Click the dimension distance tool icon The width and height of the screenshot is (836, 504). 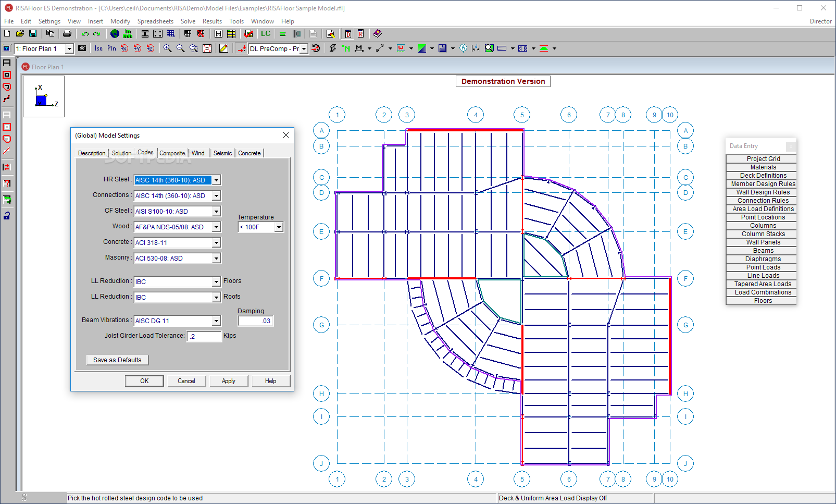476,48
